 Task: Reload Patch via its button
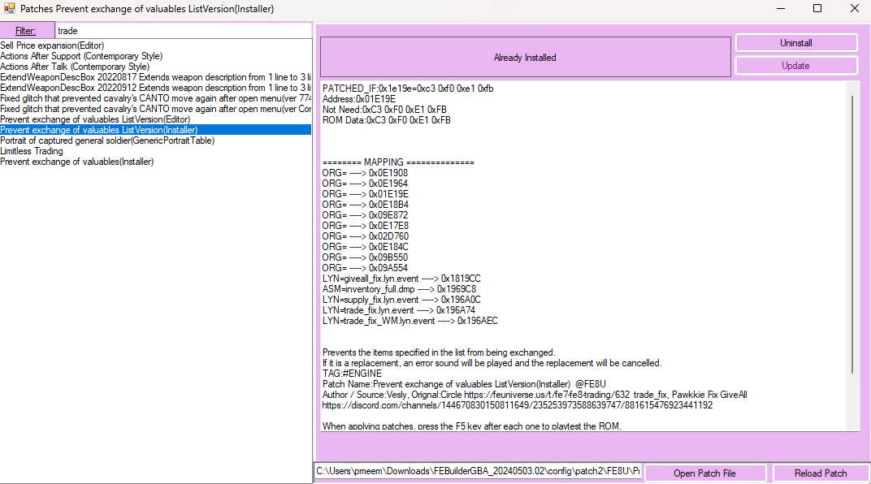tap(821, 473)
